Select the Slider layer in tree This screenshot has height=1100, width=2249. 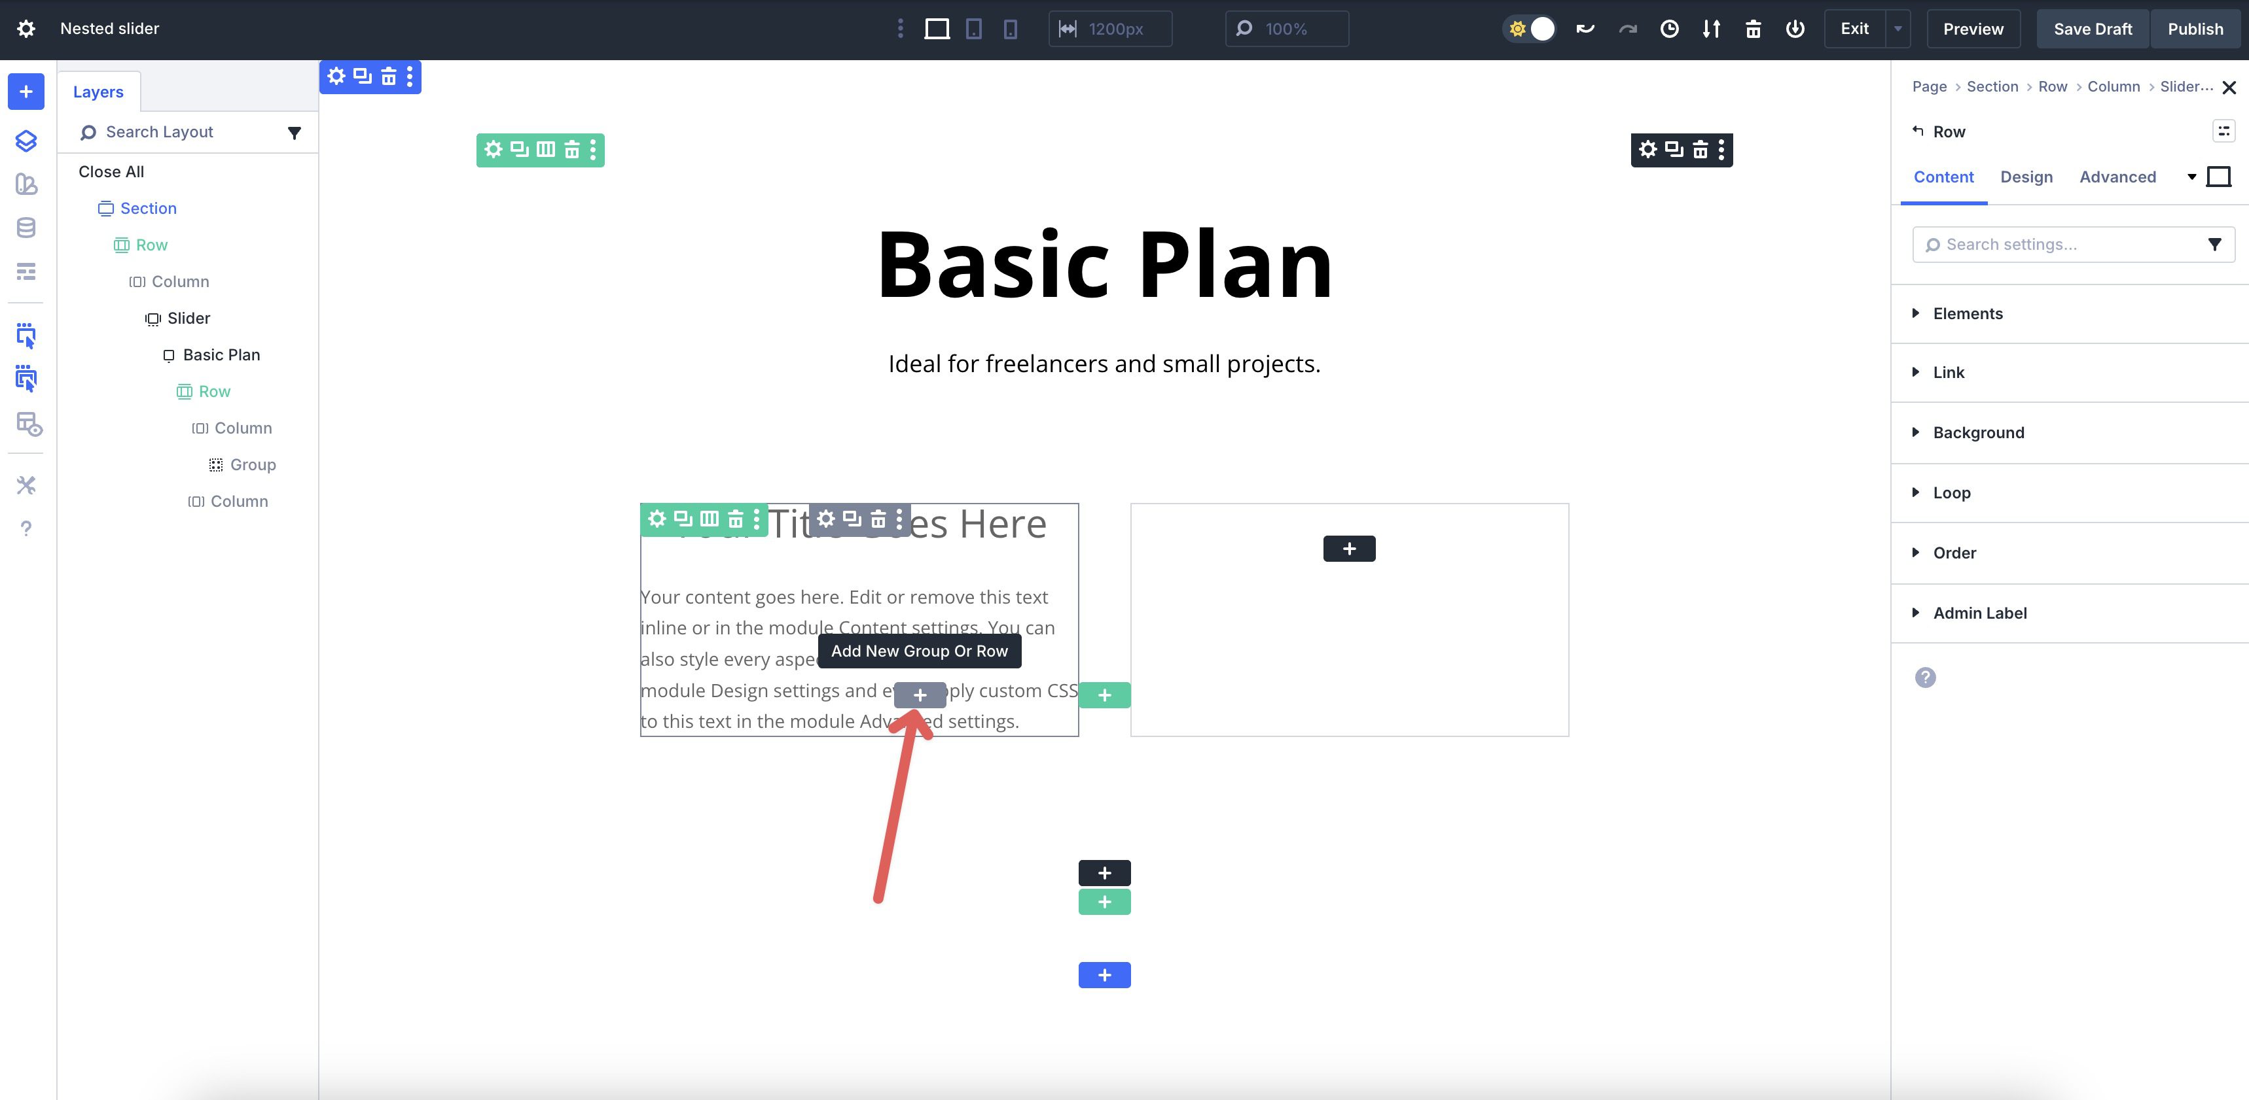tap(188, 318)
